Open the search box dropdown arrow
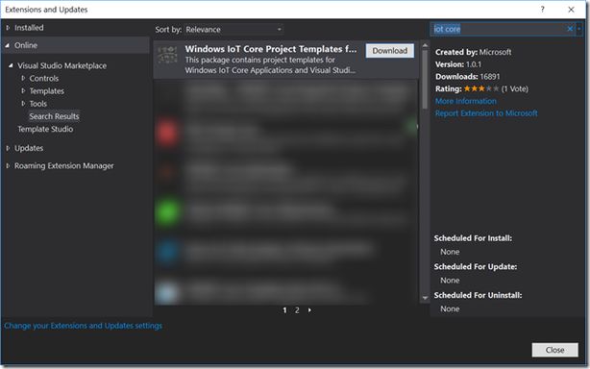This screenshot has width=590, height=369. pyautogui.click(x=578, y=29)
